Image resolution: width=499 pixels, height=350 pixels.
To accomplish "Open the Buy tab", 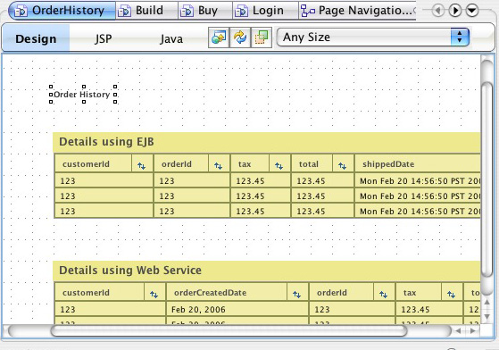I will 205,11.
